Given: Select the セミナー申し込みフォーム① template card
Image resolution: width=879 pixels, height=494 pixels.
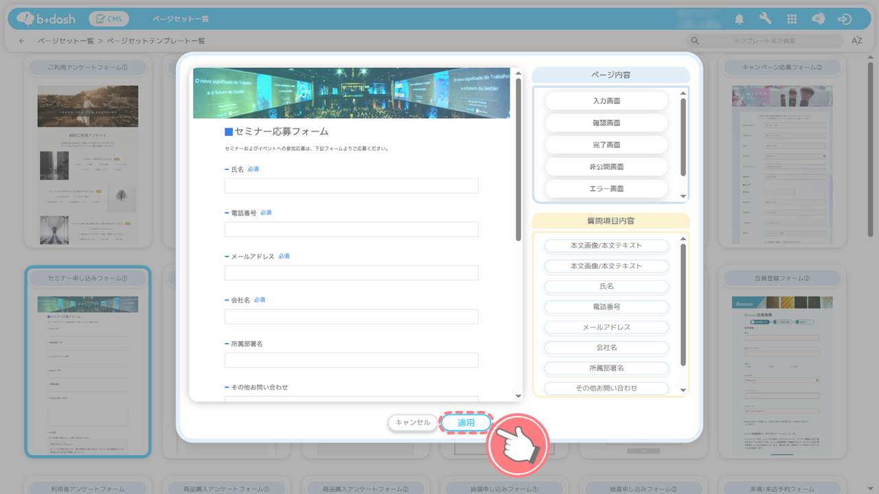Looking at the screenshot, I should point(88,362).
